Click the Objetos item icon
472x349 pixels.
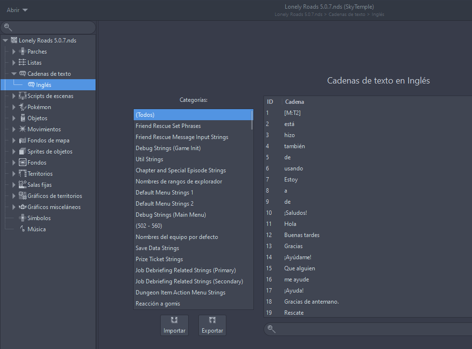[22, 118]
